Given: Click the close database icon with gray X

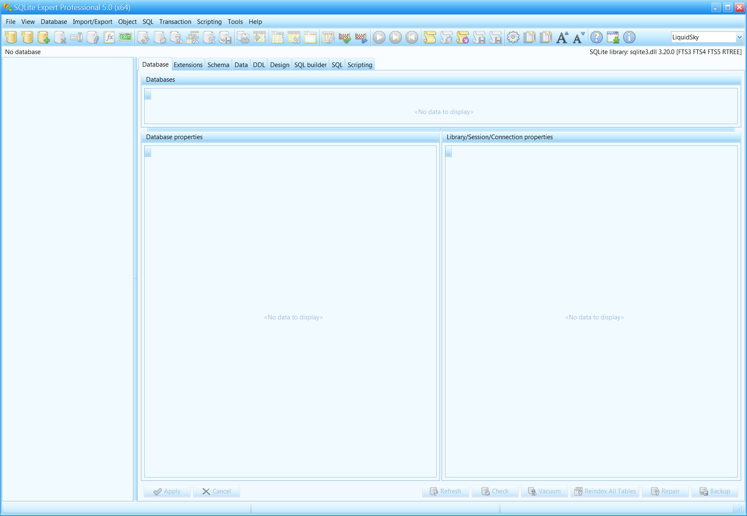Looking at the screenshot, I should click(x=60, y=37).
